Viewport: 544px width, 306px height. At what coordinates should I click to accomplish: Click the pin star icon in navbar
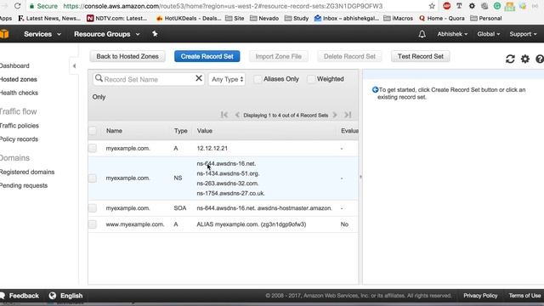(155, 34)
